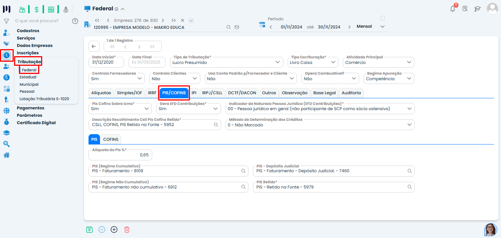Open the graduation cap training icon

click(478, 8)
